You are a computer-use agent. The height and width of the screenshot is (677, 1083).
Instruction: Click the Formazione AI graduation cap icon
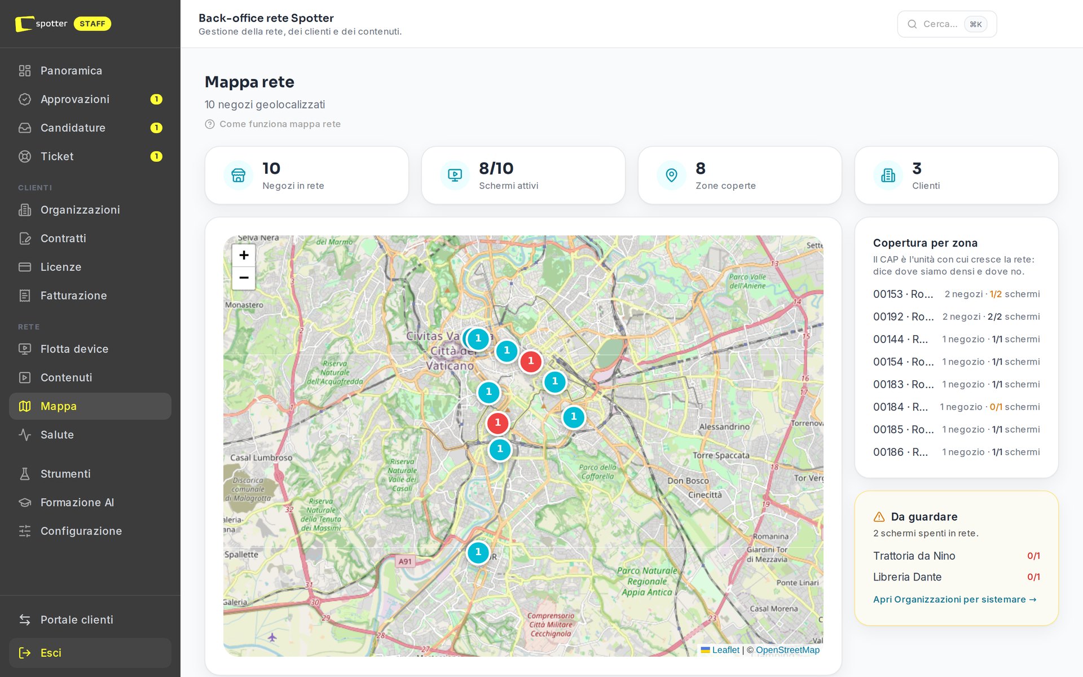pos(25,502)
